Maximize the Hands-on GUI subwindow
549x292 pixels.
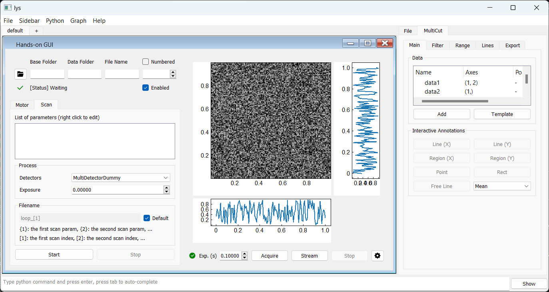click(367, 43)
